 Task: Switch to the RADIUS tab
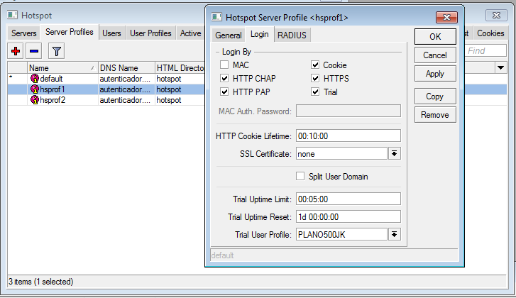(292, 35)
